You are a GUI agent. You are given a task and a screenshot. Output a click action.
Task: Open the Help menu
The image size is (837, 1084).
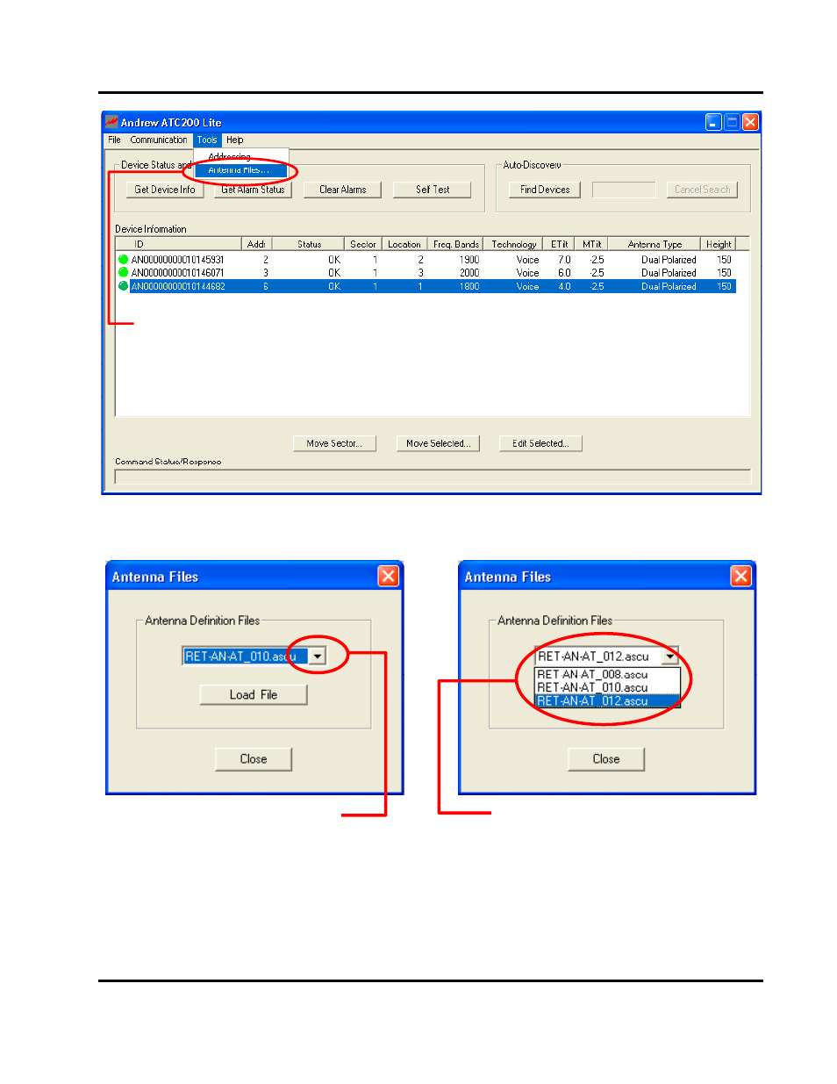234,140
